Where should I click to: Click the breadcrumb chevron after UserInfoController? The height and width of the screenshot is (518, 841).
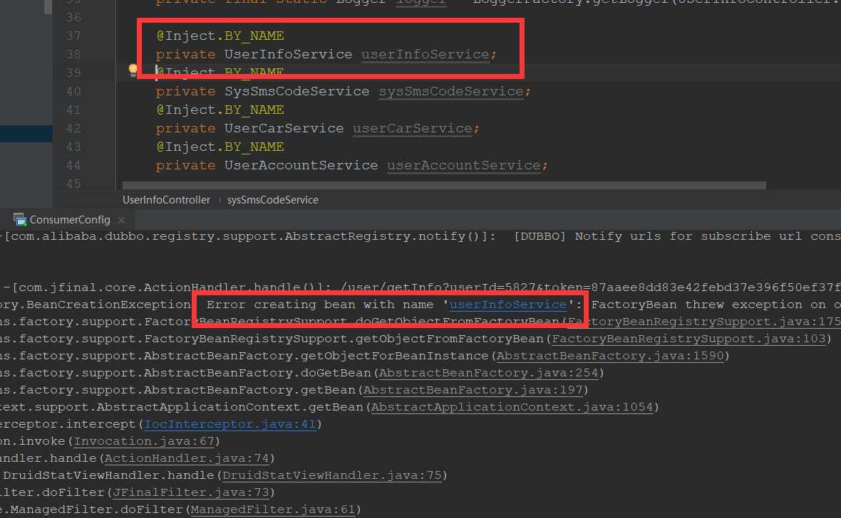coord(219,200)
